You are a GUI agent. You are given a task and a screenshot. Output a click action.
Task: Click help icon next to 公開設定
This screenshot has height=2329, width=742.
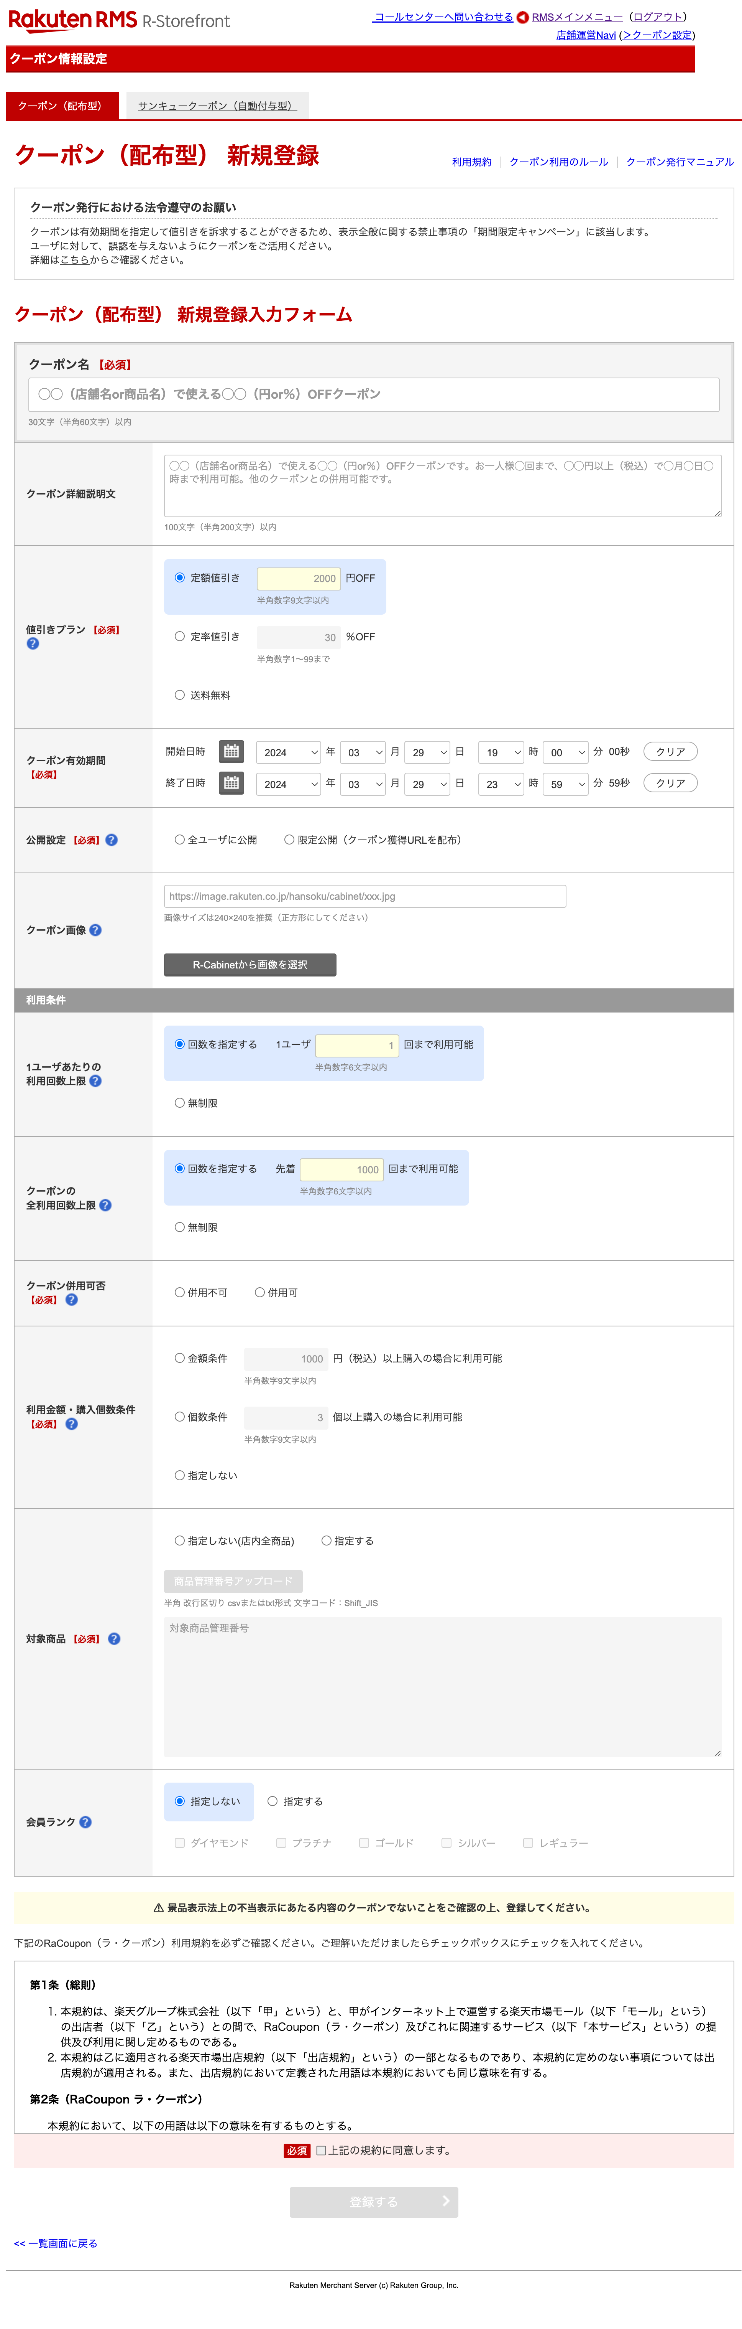(112, 840)
